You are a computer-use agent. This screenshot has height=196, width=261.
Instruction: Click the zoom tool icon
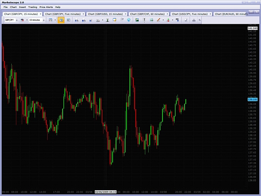click(x=98, y=20)
